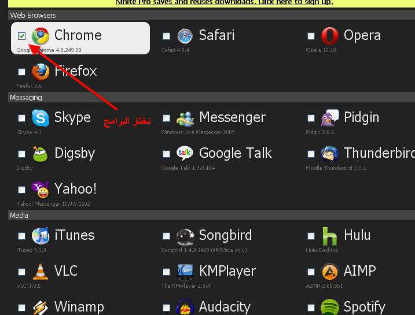This screenshot has width=415, height=315.
Task: Click the VLC traffic cone icon
Action: [41, 272]
